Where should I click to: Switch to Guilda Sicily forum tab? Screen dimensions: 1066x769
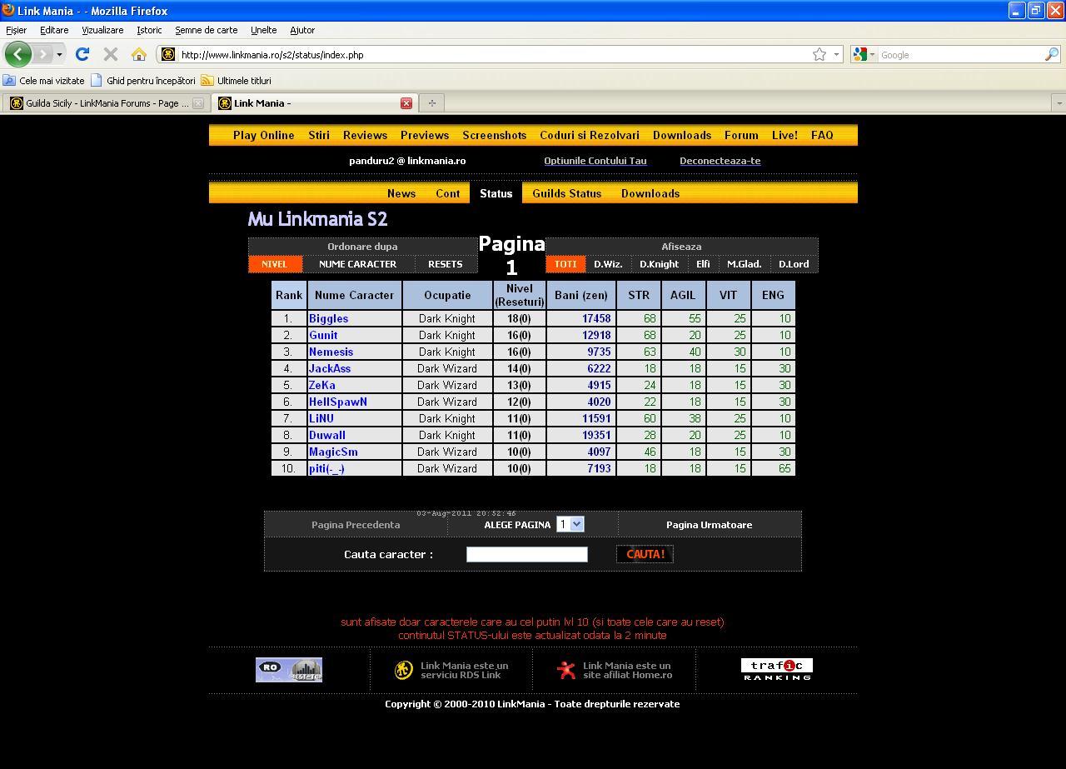pyautogui.click(x=100, y=103)
